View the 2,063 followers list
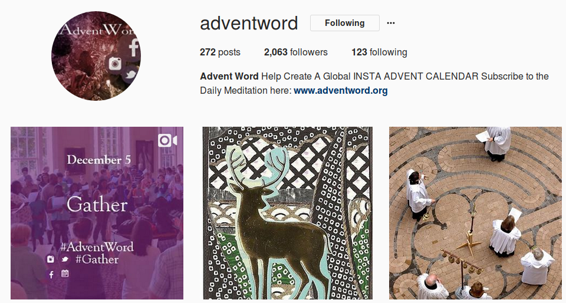Image resolution: width=566 pixels, height=303 pixels. [x=295, y=52]
